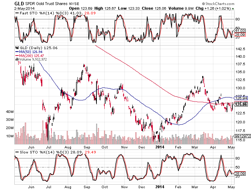Screen dimensions: 251x190
Task: Click the bold 125.06 last price tag
Action: [x=241, y=104]
